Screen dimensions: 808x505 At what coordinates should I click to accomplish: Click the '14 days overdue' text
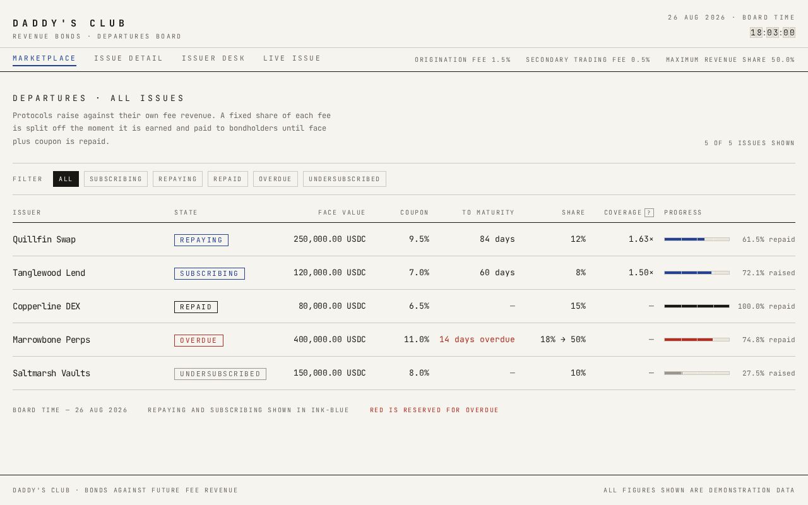[x=477, y=340]
